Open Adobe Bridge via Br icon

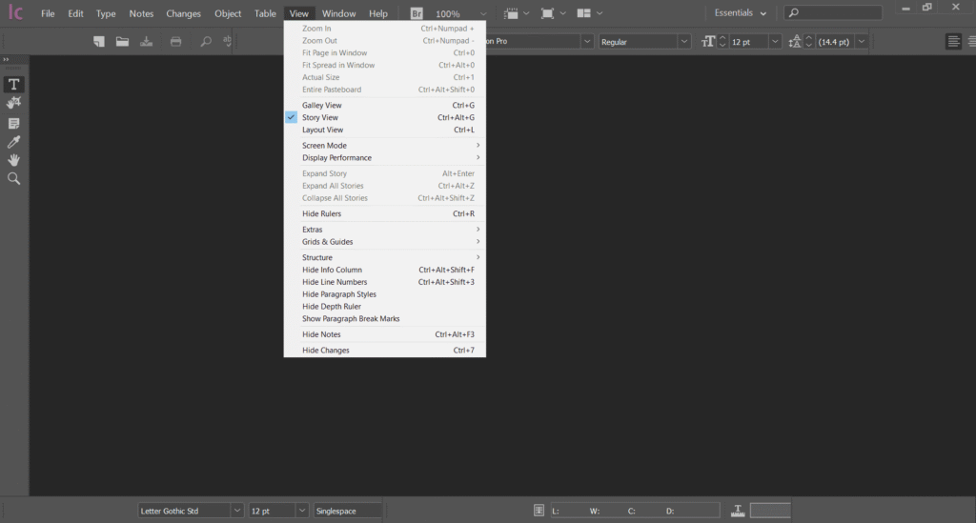tap(417, 13)
